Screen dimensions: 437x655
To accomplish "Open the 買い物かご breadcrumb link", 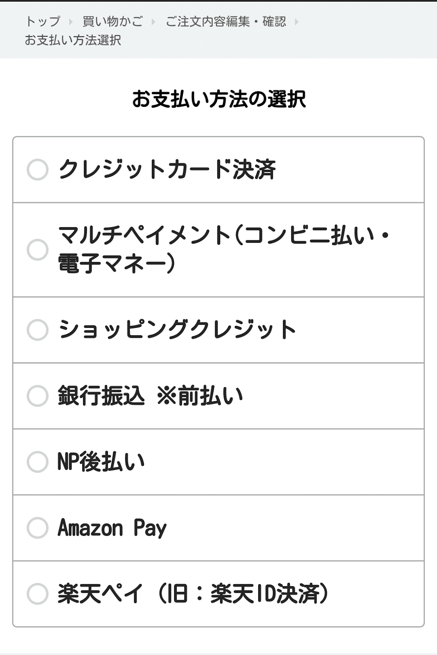I will pyautogui.click(x=113, y=21).
